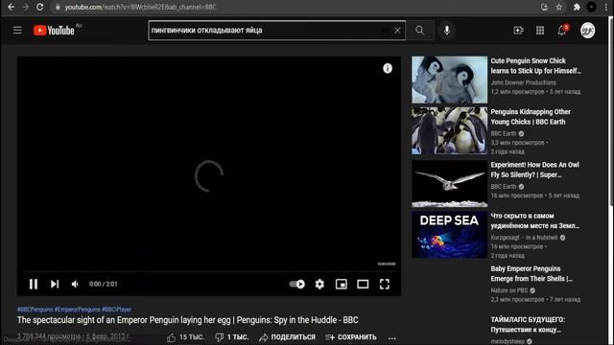Screen dimensions: 614x345
Task: Open the Chrome three-dot menu
Action: point(605,7)
